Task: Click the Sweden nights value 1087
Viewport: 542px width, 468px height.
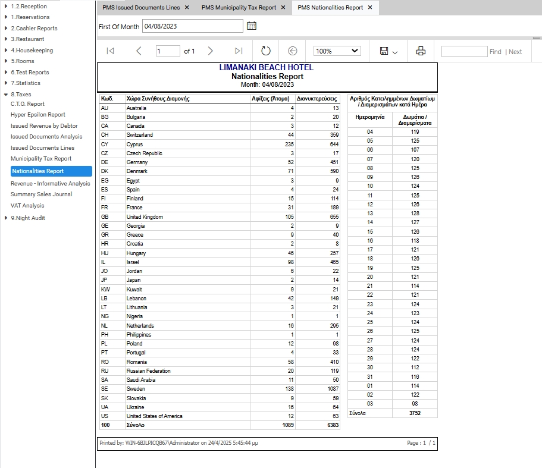Action: [x=333, y=389]
